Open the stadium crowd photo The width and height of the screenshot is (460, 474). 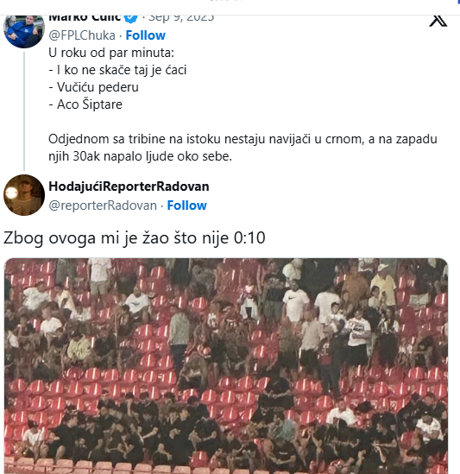point(226,366)
